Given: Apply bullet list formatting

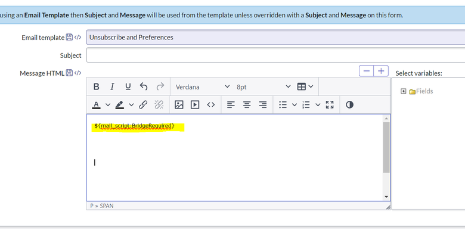Looking at the screenshot, I should [283, 105].
